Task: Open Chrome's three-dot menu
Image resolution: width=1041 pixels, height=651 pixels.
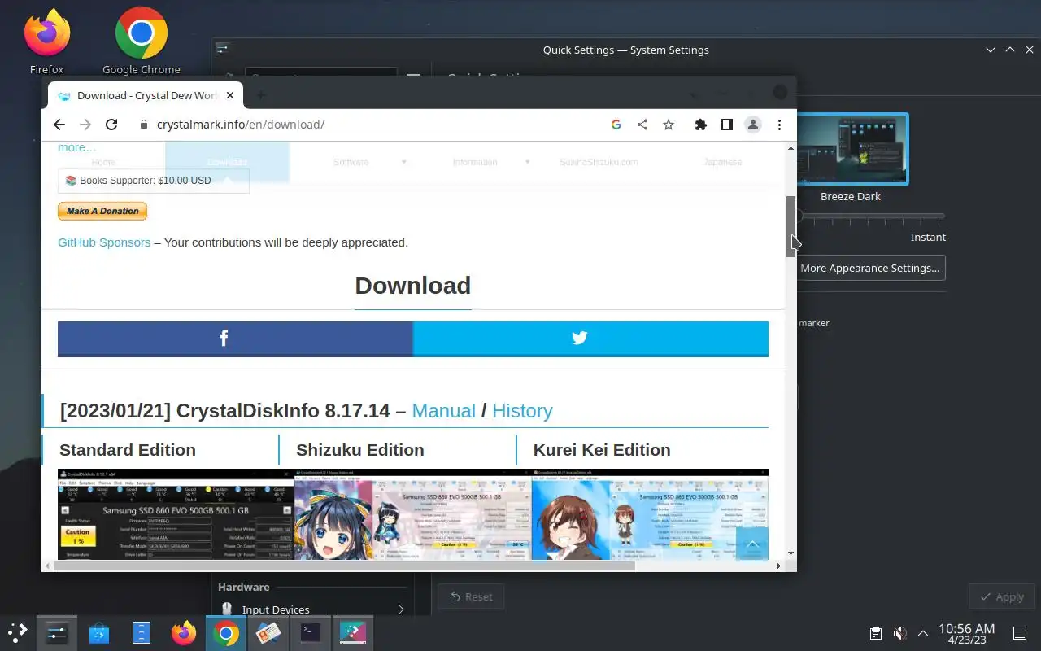Action: click(779, 125)
